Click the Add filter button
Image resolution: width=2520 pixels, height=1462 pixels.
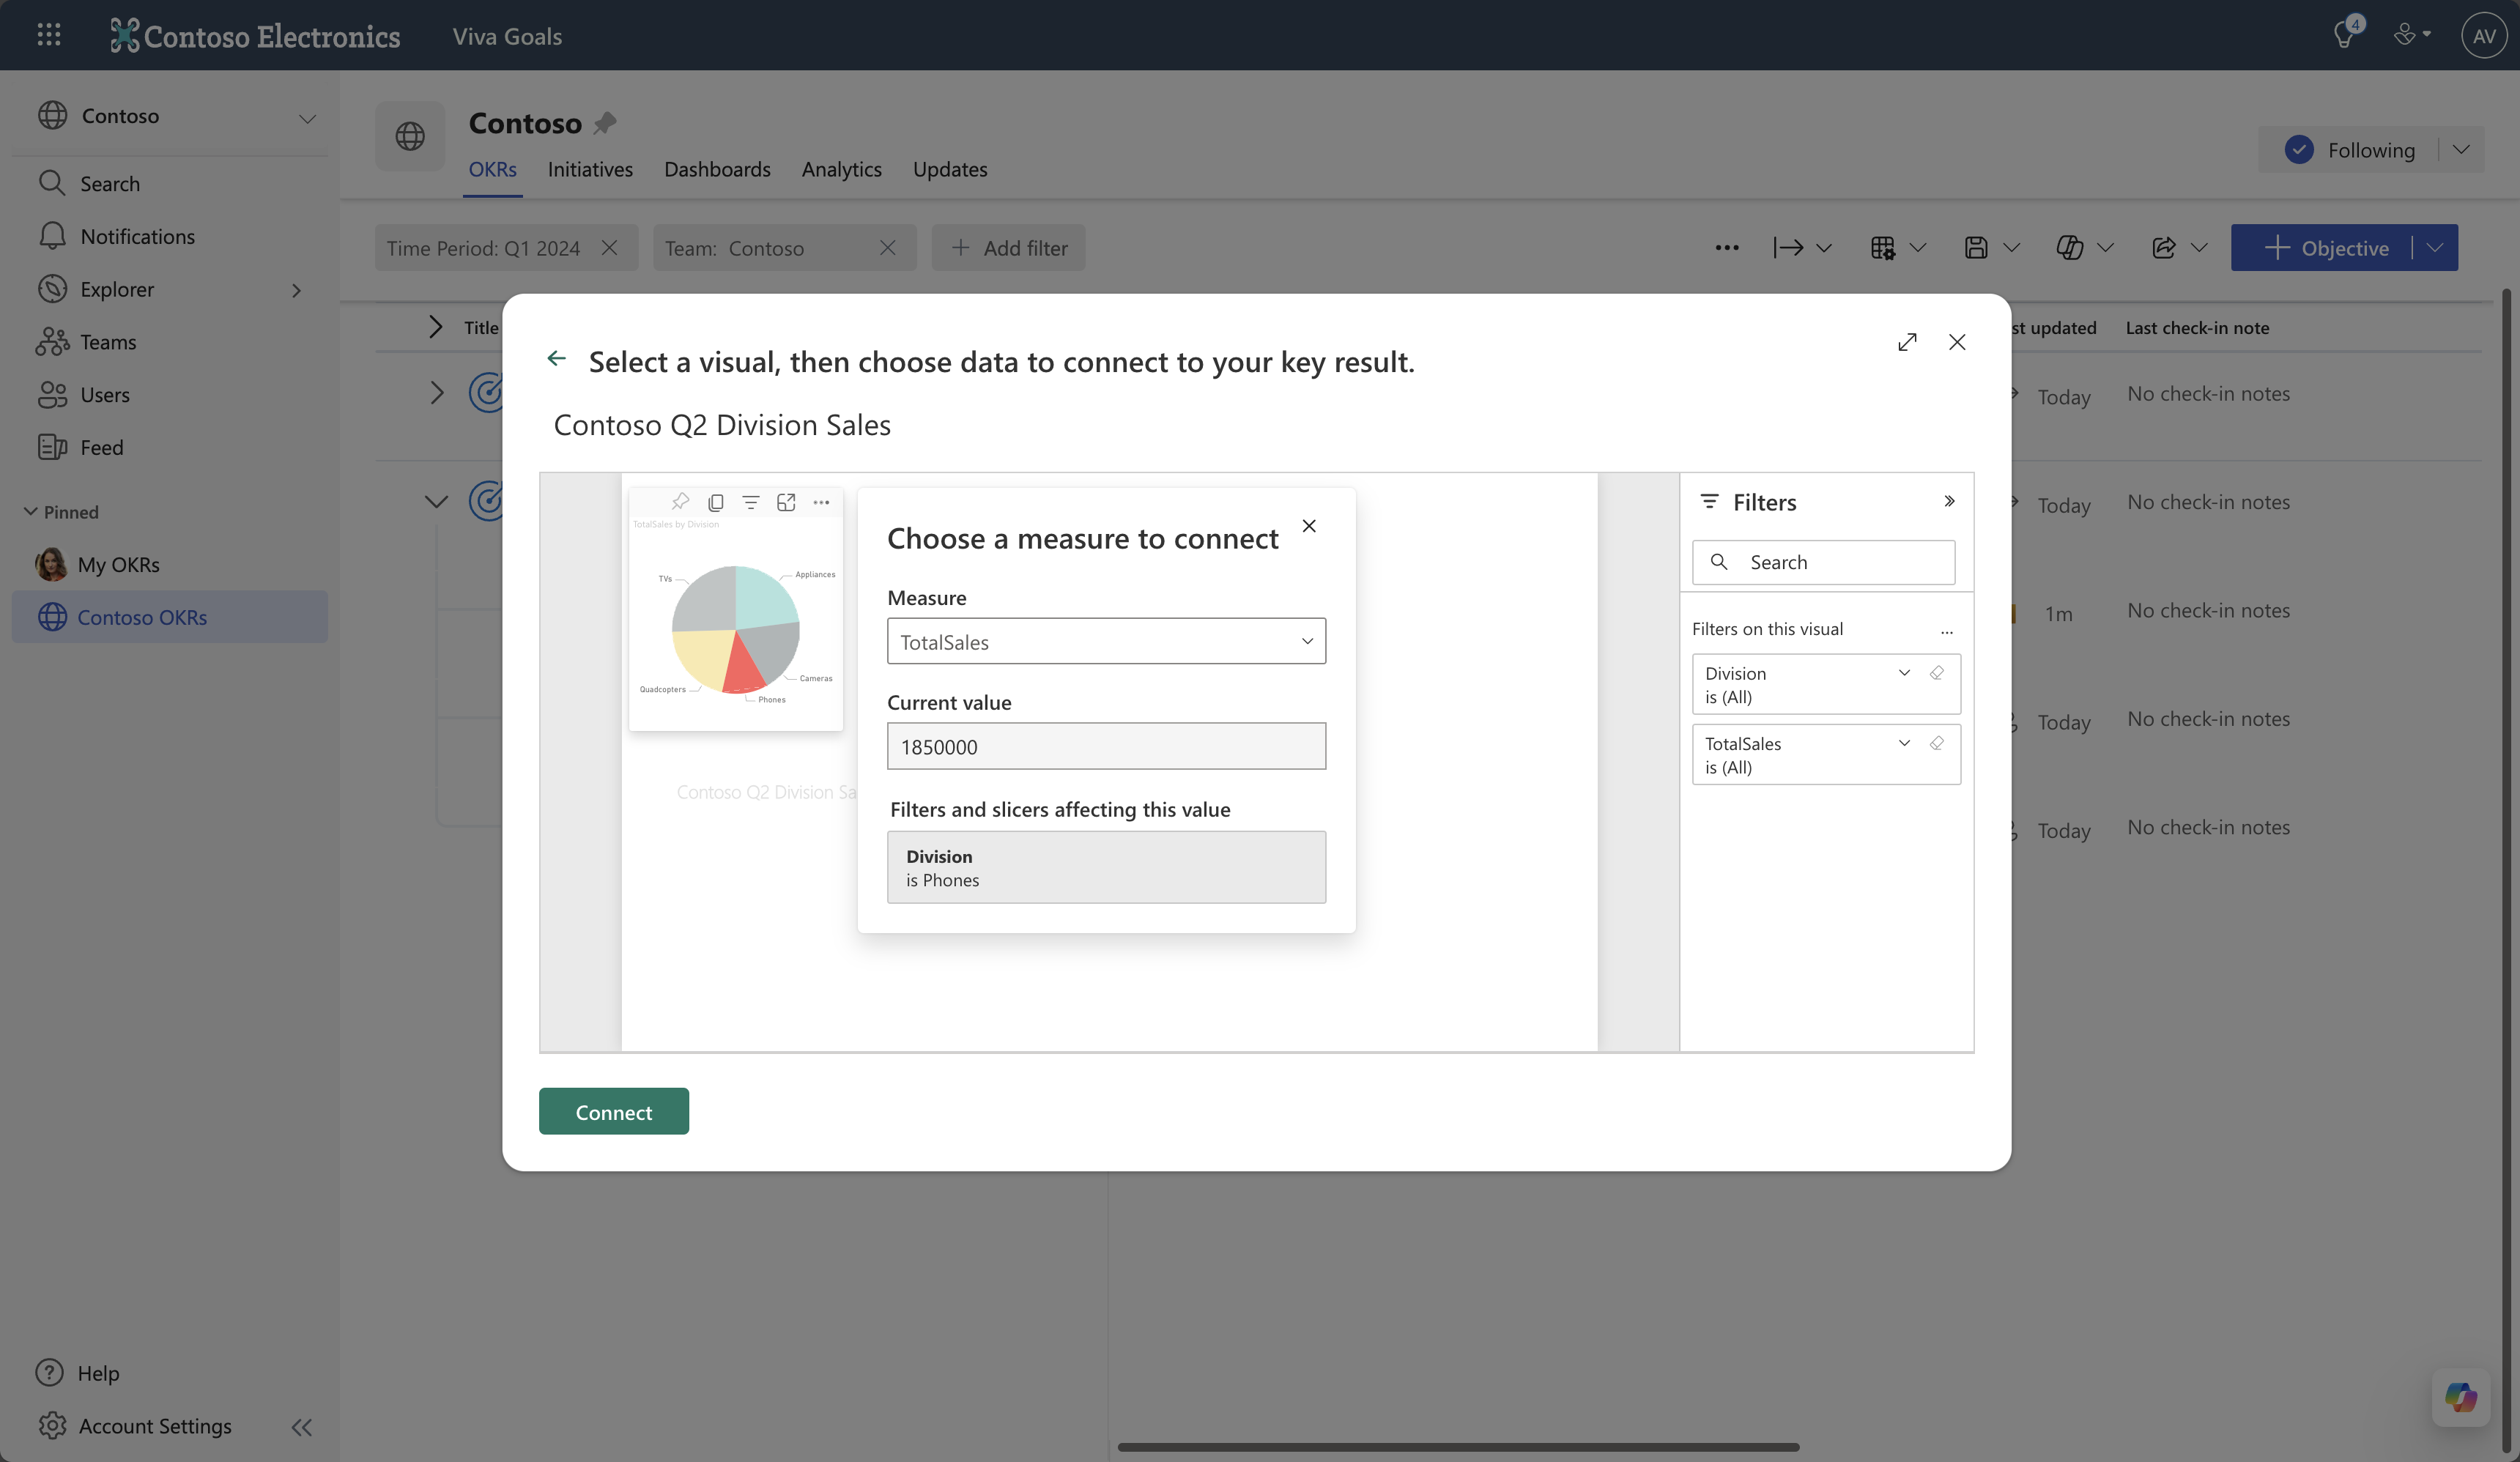(1008, 247)
